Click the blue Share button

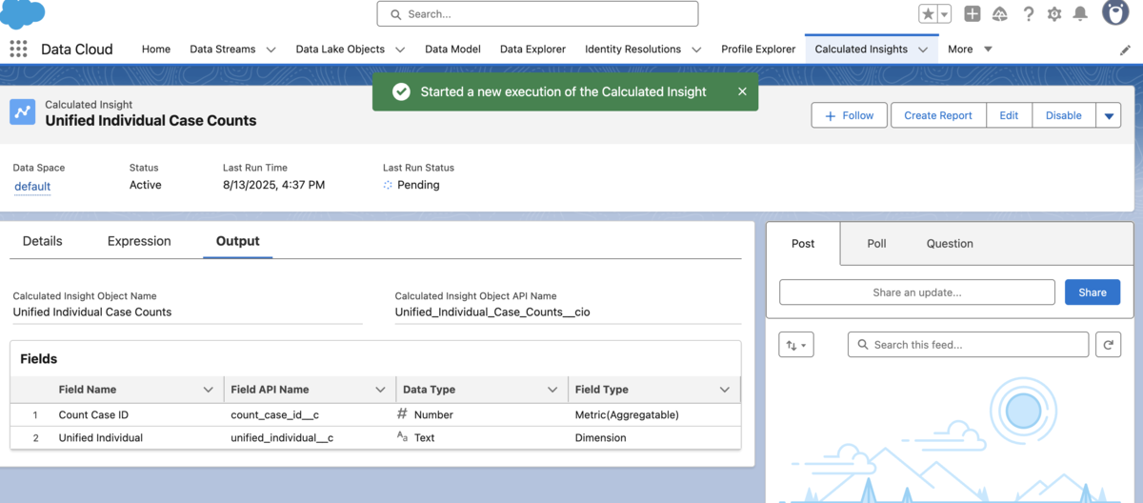1093,292
